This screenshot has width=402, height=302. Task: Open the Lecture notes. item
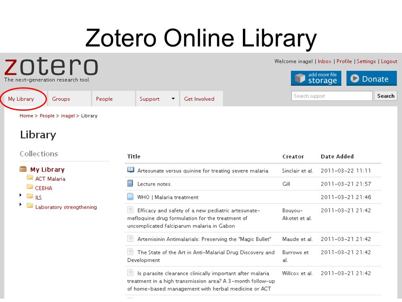click(155, 184)
